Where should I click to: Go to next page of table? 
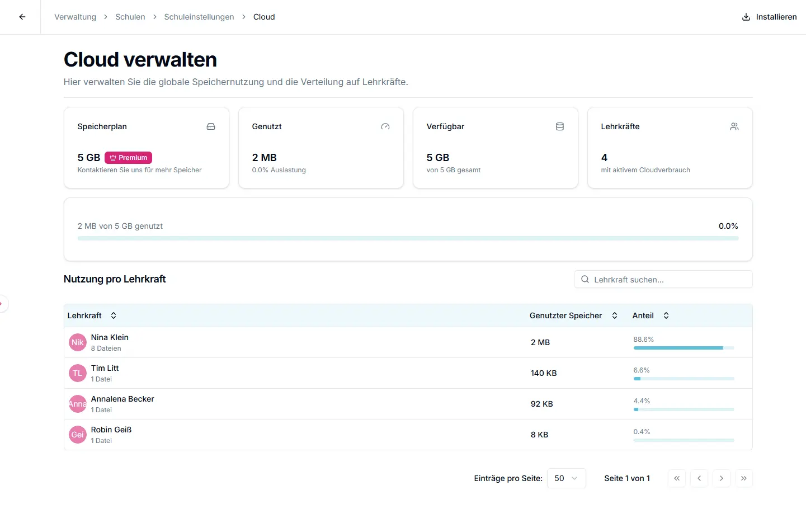[x=722, y=478]
